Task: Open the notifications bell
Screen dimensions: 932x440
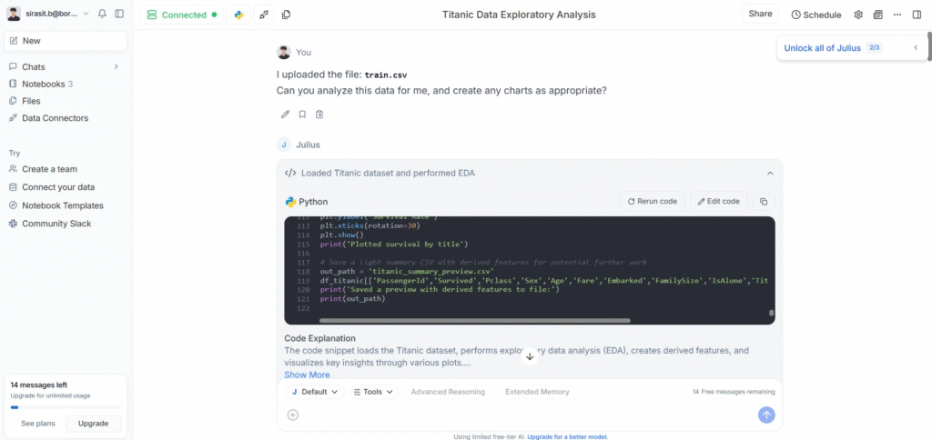Action: pyautogui.click(x=102, y=14)
